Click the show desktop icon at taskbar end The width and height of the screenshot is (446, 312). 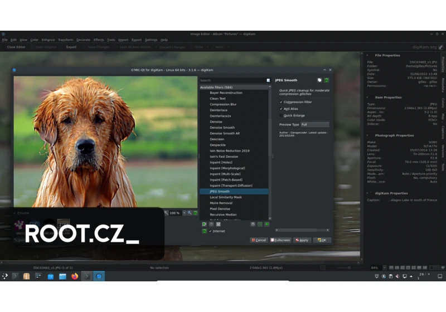click(x=440, y=276)
